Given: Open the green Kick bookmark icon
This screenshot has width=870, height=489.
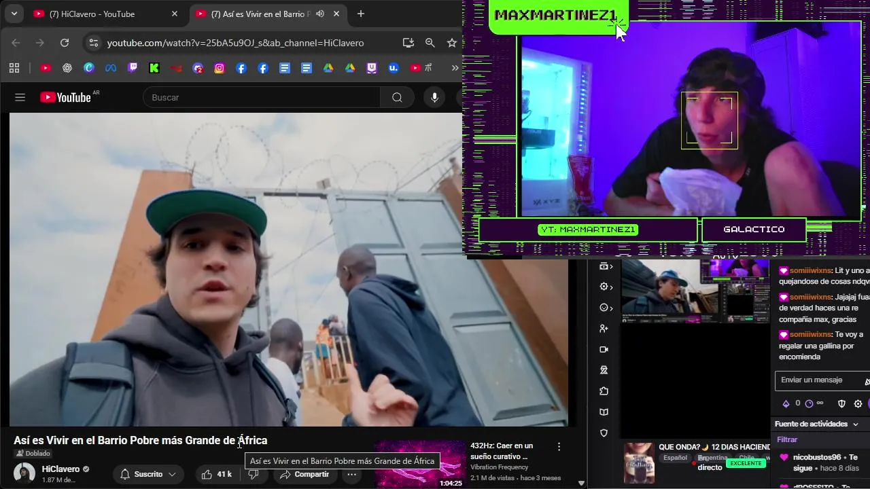Looking at the screenshot, I should point(154,68).
